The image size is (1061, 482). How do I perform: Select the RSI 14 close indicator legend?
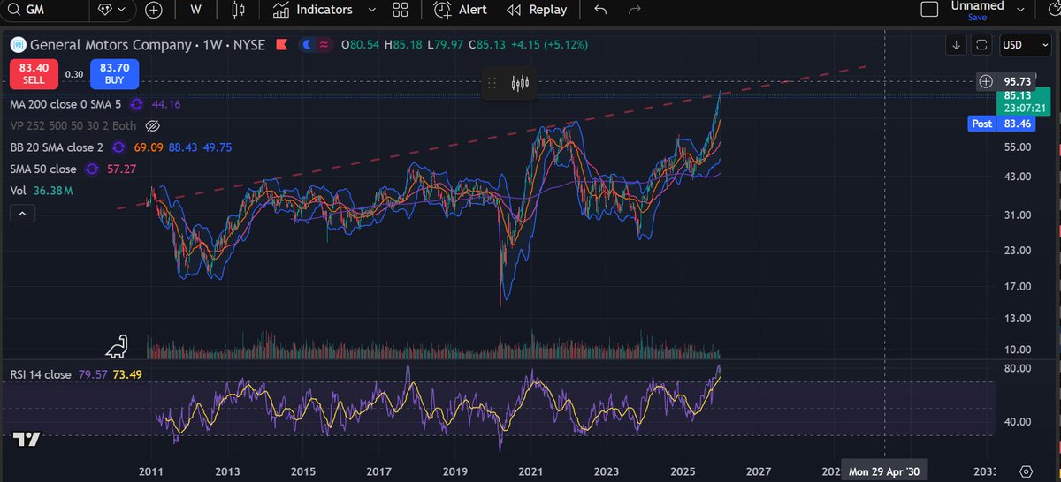pyautogui.click(x=41, y=374)
